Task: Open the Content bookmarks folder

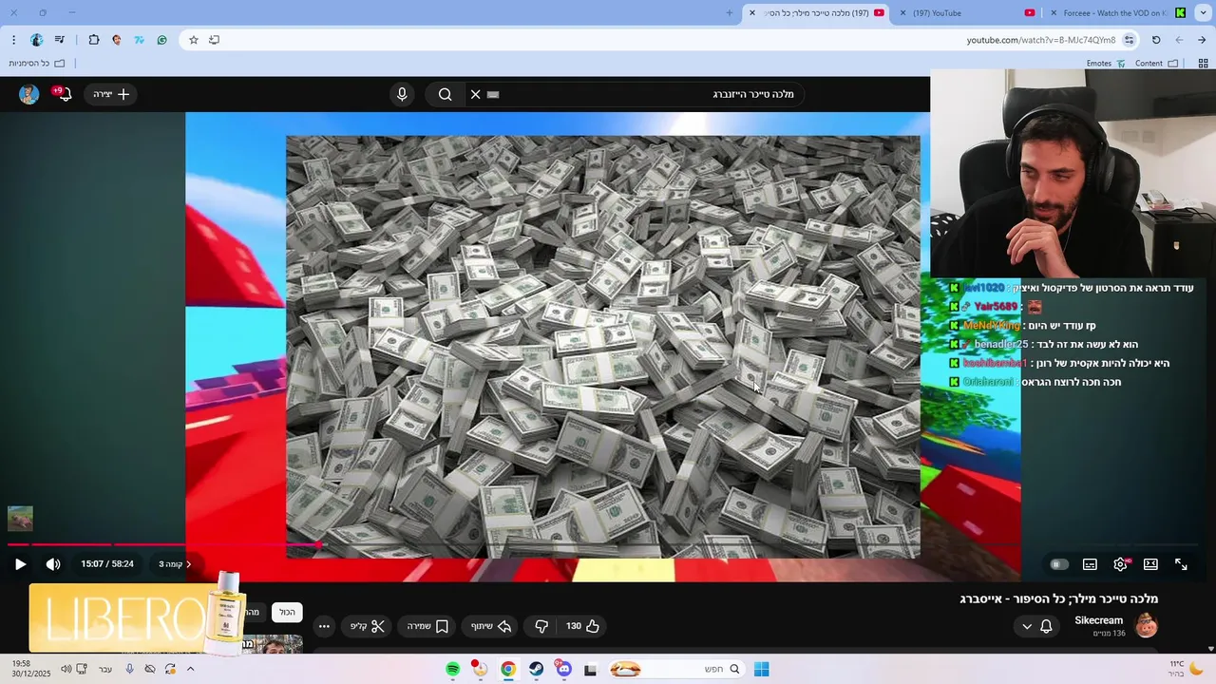Action: 1156,64
